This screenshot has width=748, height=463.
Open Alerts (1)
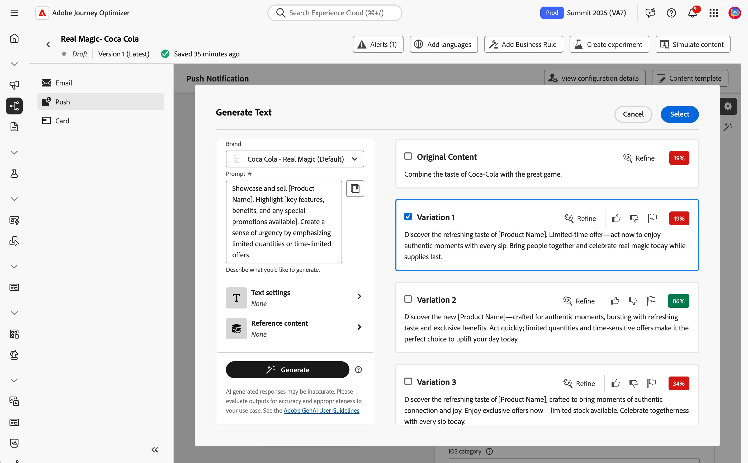coord(378,45)
